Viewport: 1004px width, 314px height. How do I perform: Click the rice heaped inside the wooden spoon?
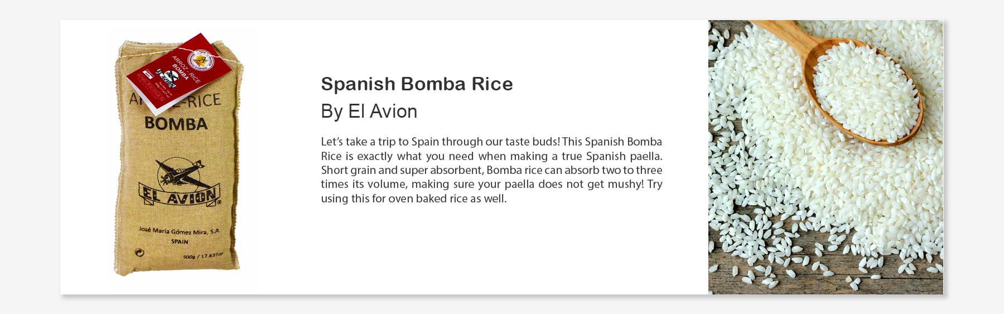pos(865,92)
